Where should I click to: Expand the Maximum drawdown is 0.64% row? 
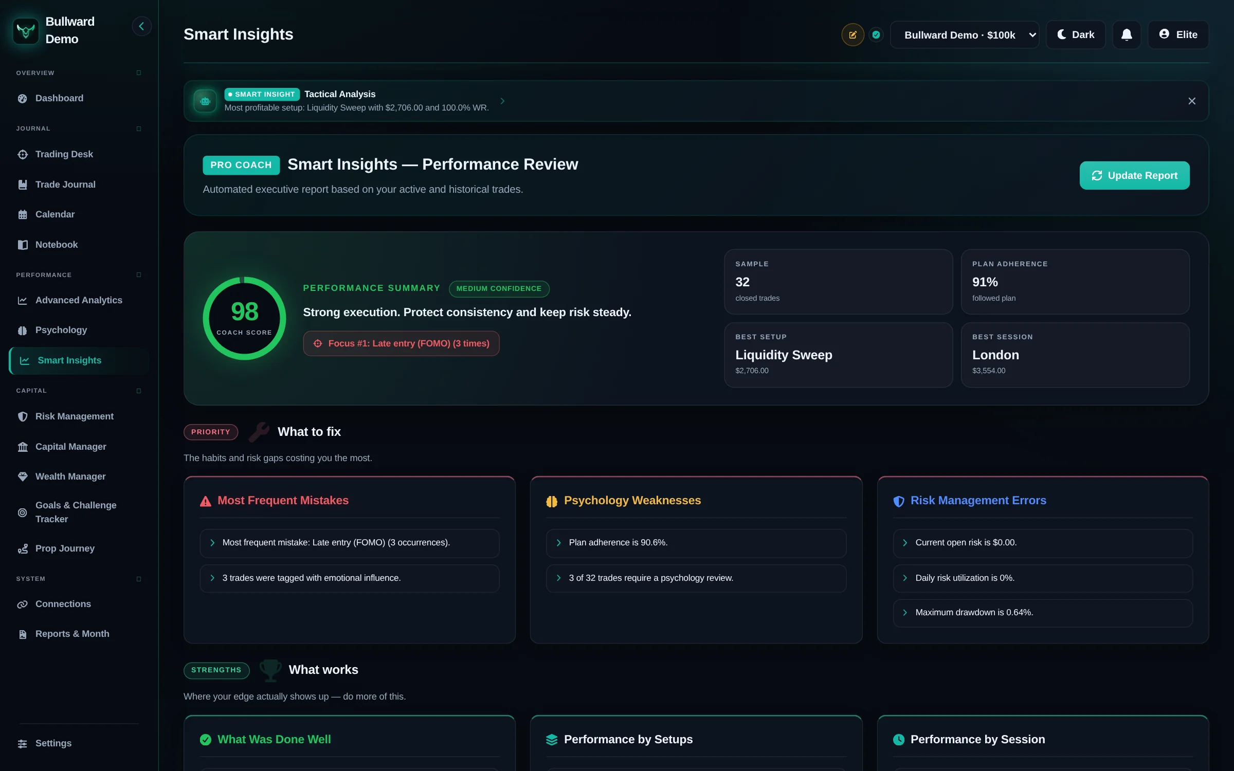click(x=1043, y=613)
